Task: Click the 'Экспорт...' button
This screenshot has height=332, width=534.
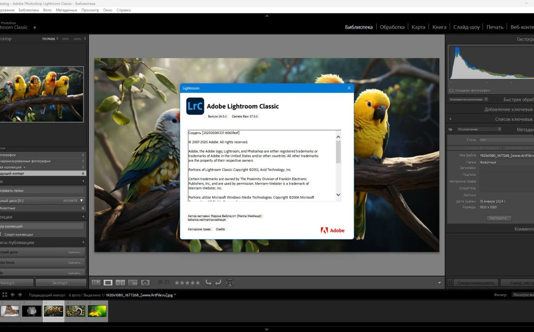Action: (61, 282)
